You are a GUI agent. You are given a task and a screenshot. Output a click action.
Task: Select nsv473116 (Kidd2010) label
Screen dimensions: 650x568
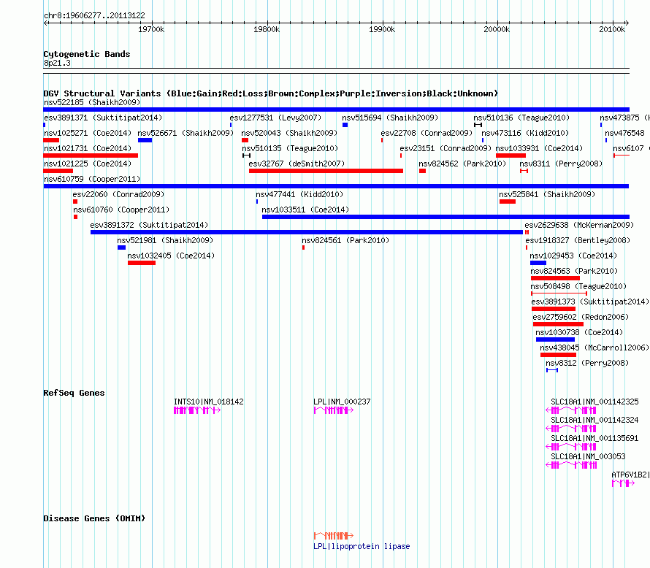pyautogui.click(x=525, y=133)
